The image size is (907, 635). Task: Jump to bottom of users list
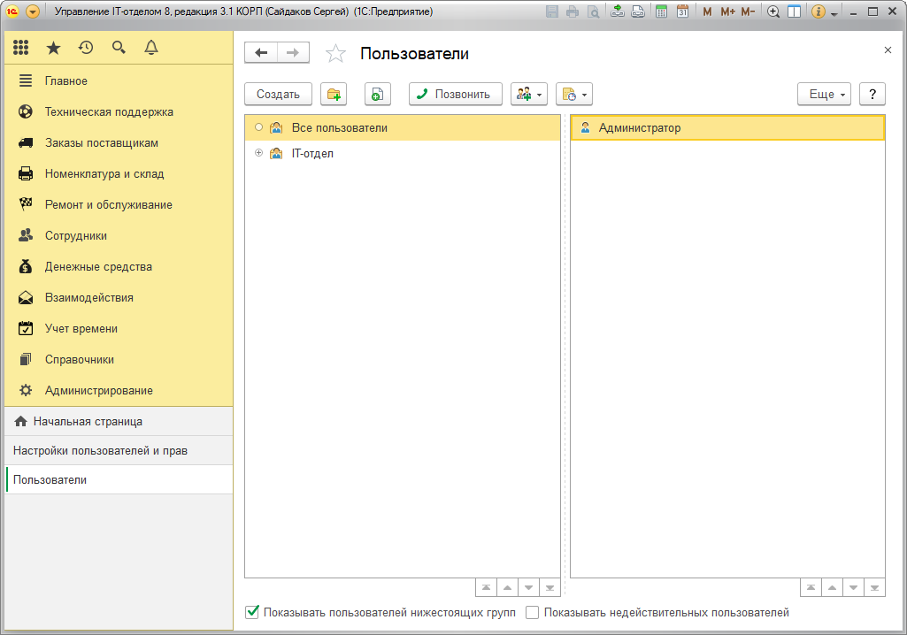[874, 587]
